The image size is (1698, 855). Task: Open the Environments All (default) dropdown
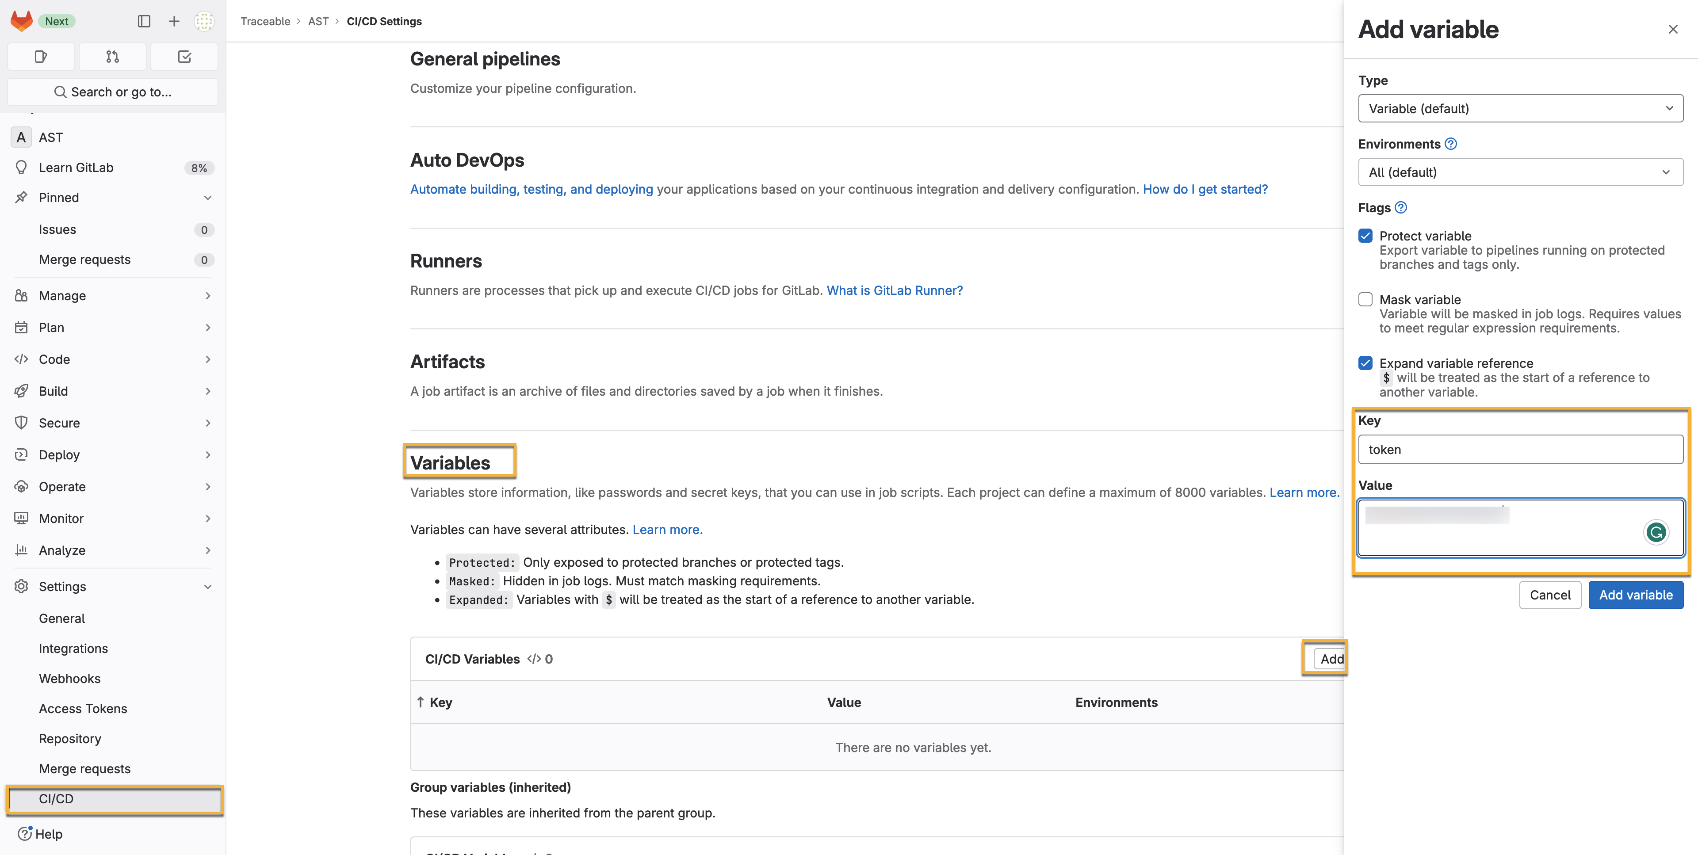click(1520, 172)
